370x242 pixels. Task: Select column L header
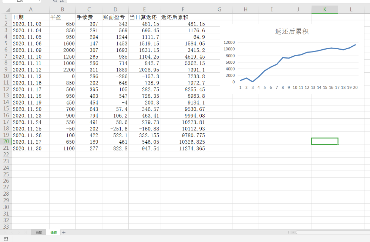[x=351, y=10]
